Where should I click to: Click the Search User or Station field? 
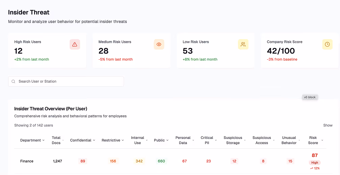click(66, 81)
